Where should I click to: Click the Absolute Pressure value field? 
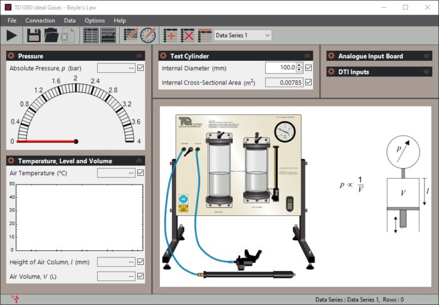116,68
